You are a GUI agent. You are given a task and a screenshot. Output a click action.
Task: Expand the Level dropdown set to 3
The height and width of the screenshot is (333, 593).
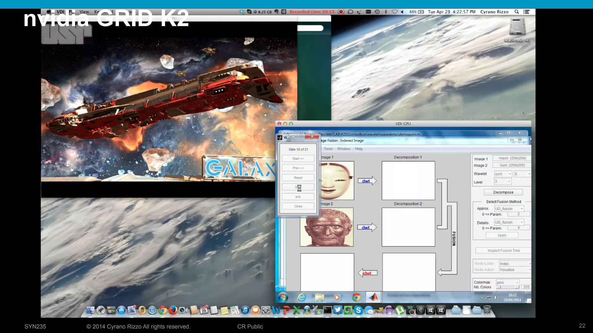(503, 182)
